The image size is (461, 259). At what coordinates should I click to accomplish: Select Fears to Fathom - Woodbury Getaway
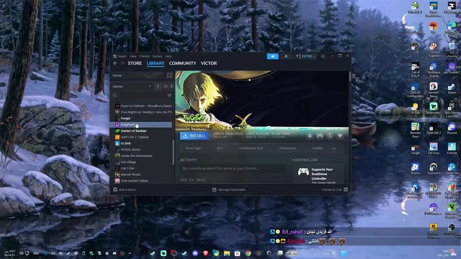click(x=143, y=106)
